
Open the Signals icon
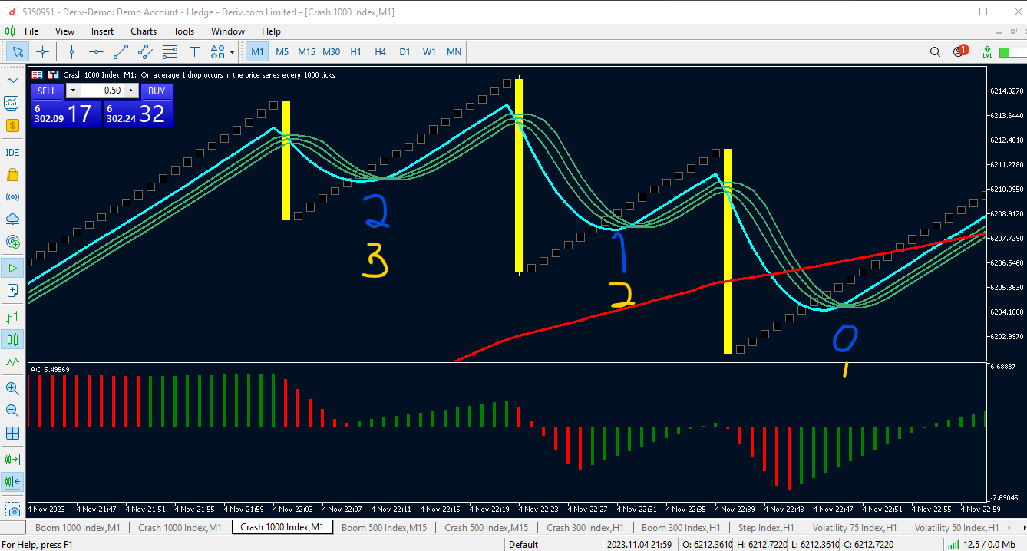coord(12,196)
